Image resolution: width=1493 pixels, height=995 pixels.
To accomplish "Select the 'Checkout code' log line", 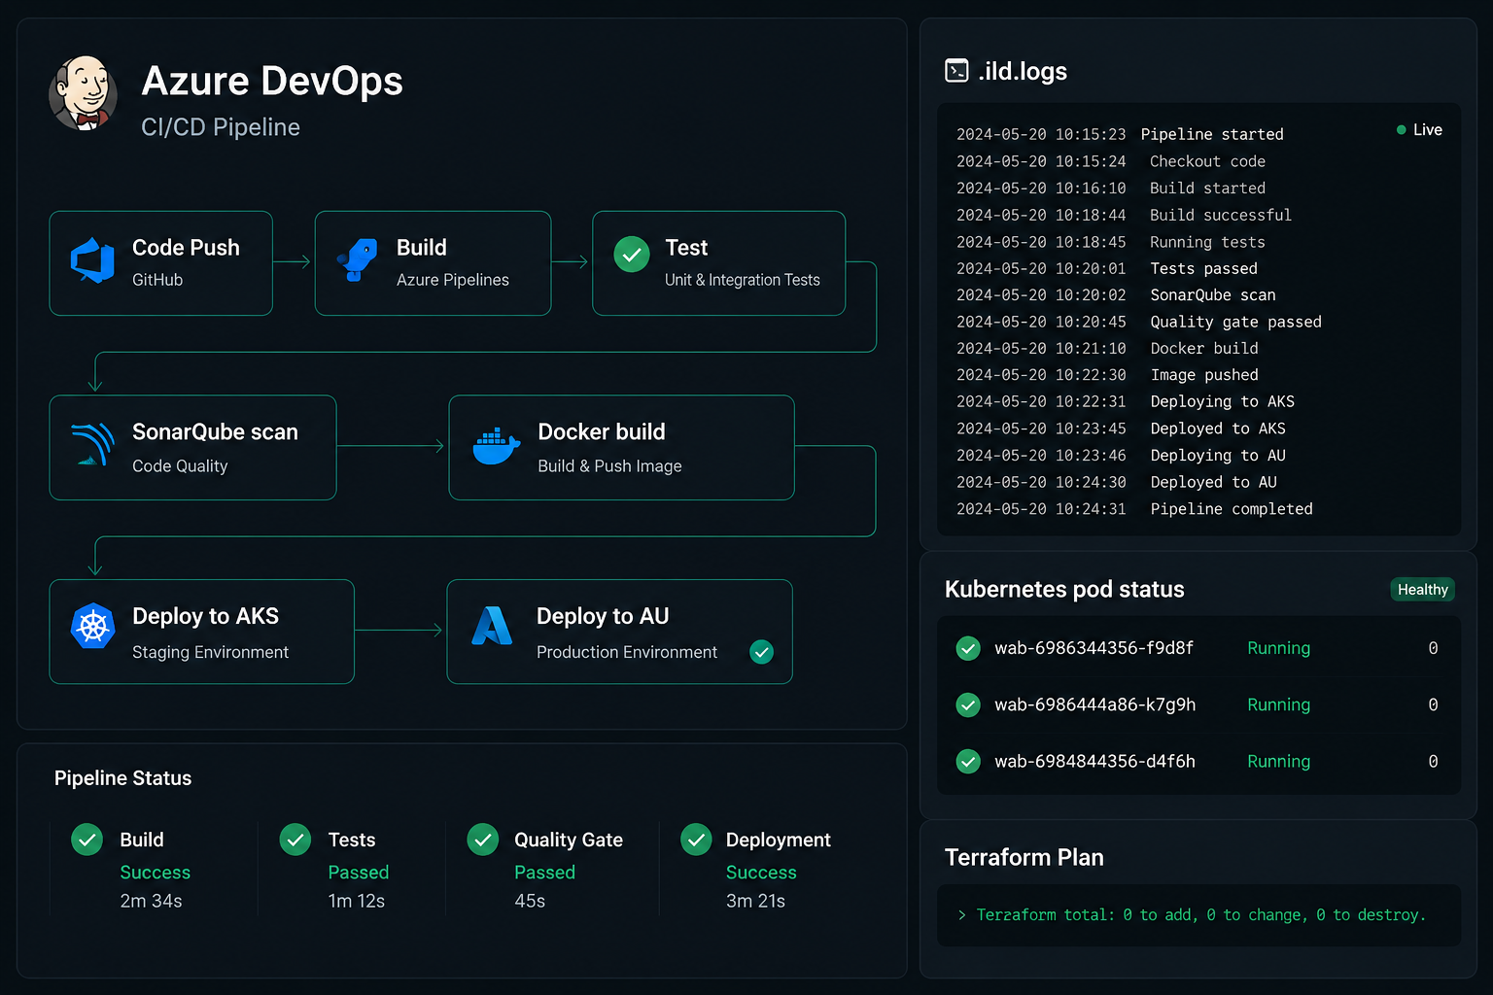I will tap(1111, 161).
